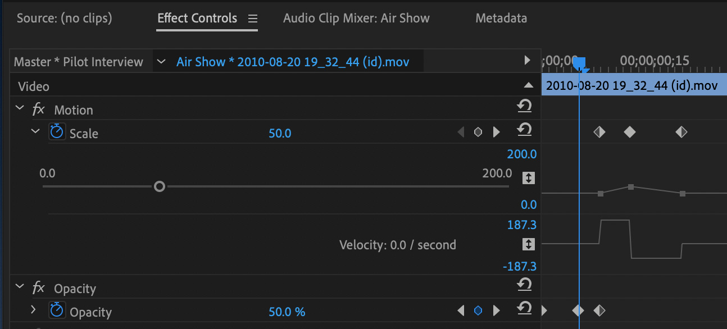Reset the Motion effect parameters

[524, 106]
